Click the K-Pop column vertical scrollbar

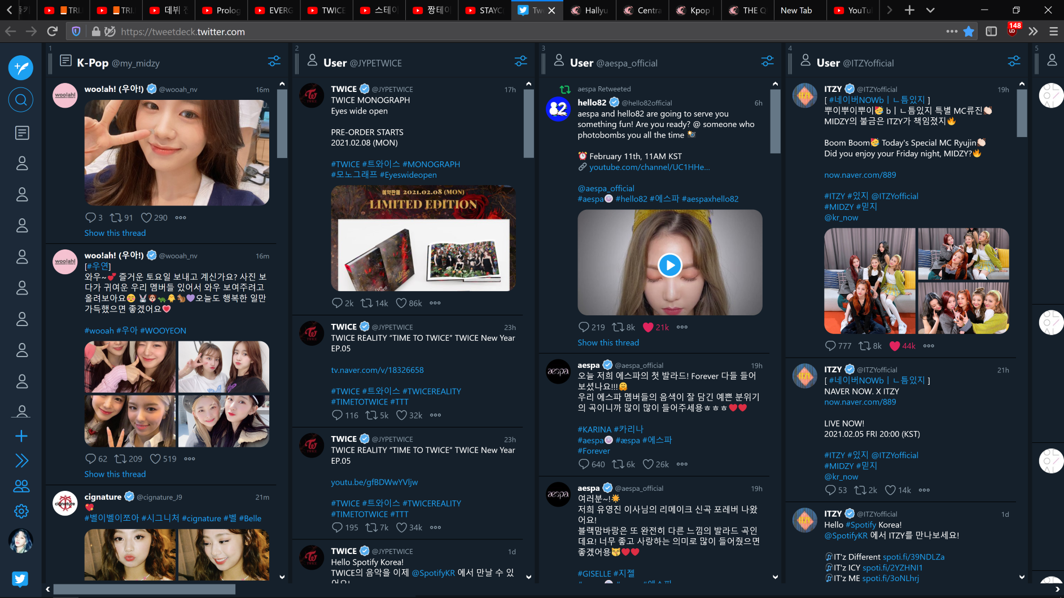click(282, 124)
